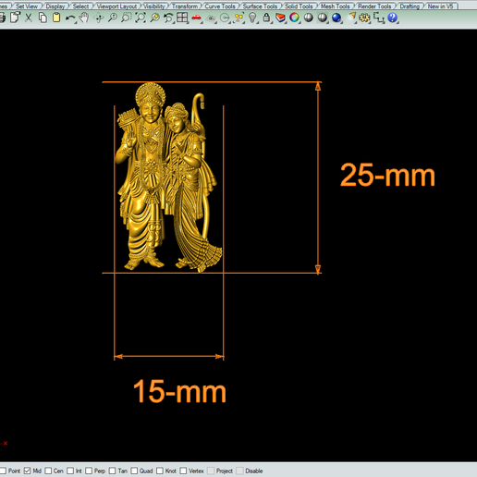Switch to the Mesh Tools tab
477x477 pixels.
(x=336, y=6)
